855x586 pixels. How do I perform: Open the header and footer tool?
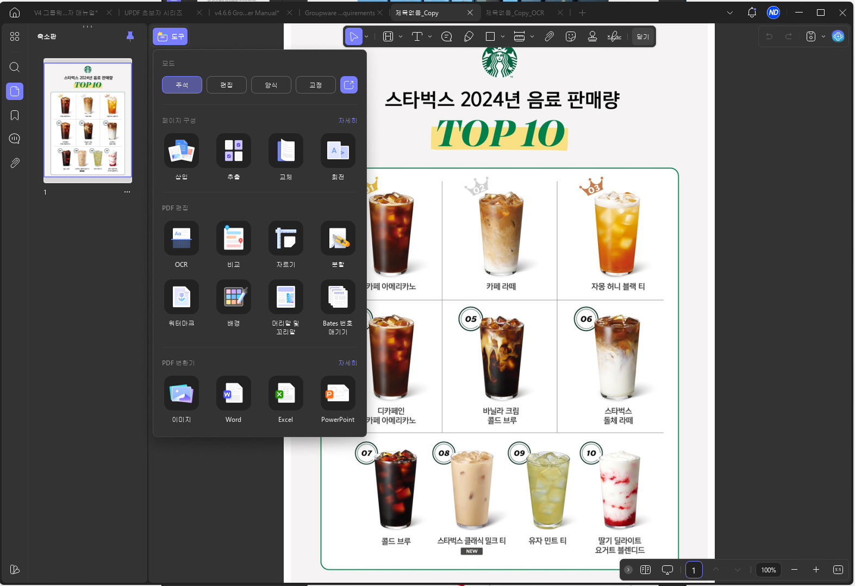pyautogui.click(x=286, y=307)
